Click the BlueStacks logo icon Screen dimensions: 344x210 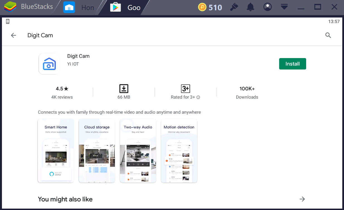point(10,7)
